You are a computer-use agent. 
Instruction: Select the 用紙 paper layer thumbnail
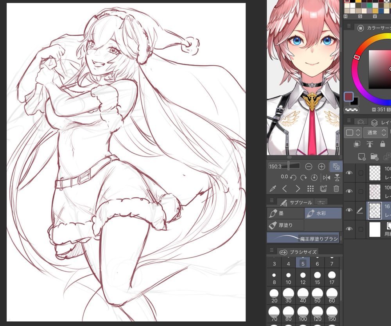pyautogui.click(x=375, y=229)
